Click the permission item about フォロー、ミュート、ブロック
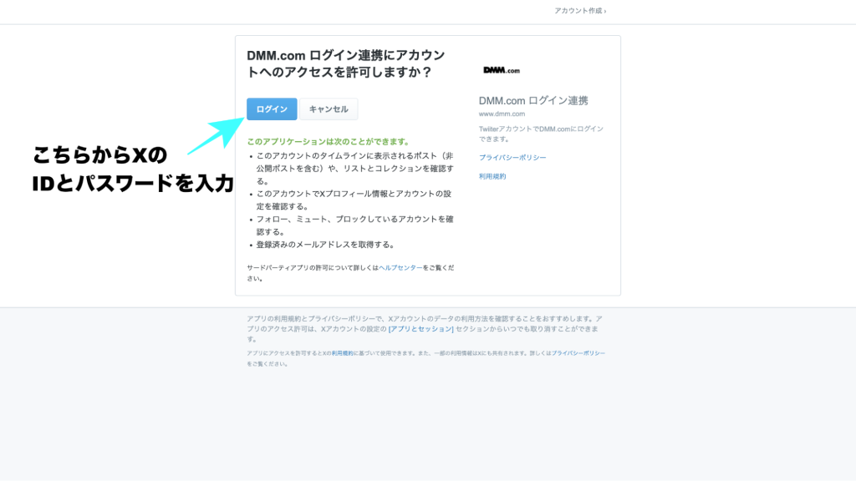The height and width of the screenshot is (481, 856). 354,225
